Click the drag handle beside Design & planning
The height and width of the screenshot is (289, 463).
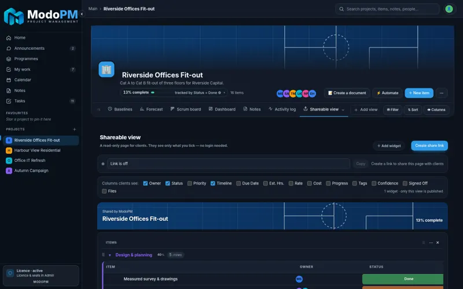[x=104, y=255]
